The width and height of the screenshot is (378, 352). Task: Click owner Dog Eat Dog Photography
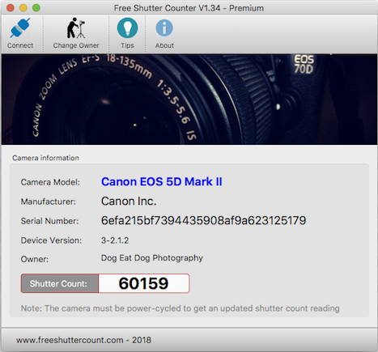point(152,258)
